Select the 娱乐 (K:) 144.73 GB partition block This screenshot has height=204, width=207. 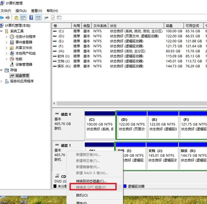click(x=193, y=156)
